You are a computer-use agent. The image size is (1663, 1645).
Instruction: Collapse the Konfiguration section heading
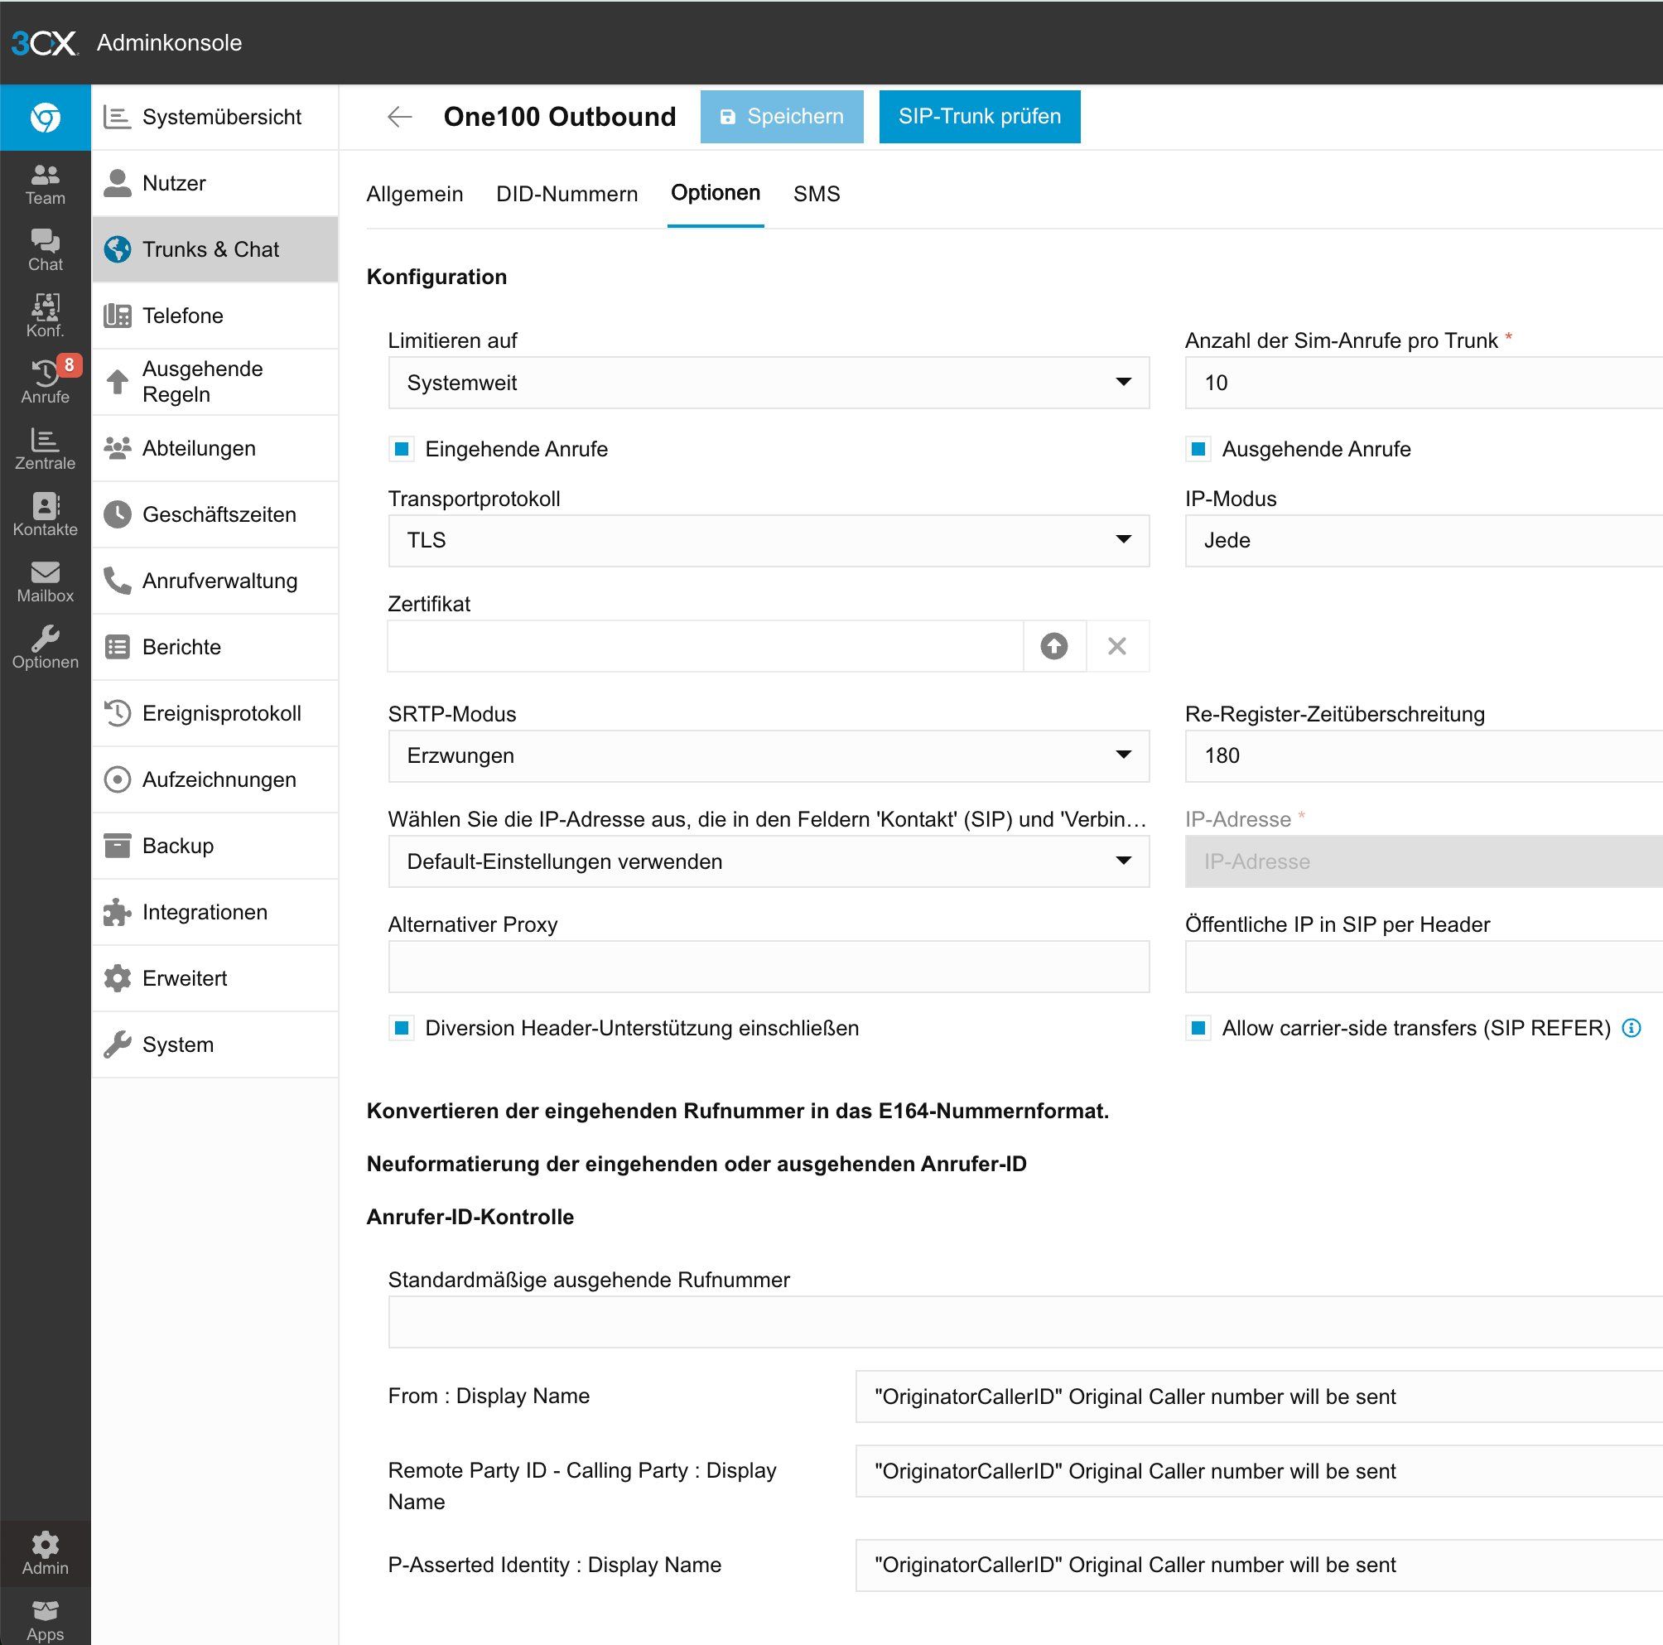(x=436, y=277)
